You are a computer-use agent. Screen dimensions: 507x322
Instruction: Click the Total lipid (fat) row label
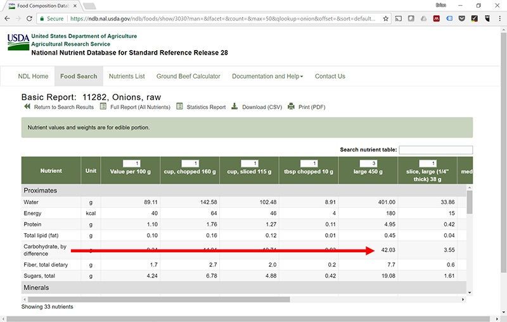pyautogui.click(x=41, y=235)
